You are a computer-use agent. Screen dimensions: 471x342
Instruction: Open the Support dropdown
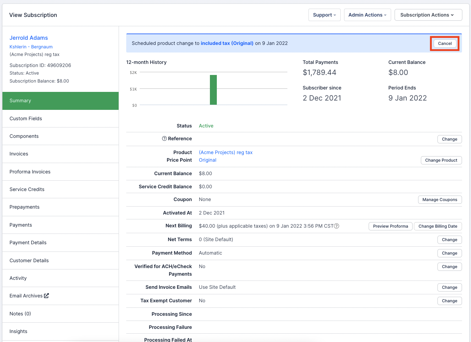324,15
